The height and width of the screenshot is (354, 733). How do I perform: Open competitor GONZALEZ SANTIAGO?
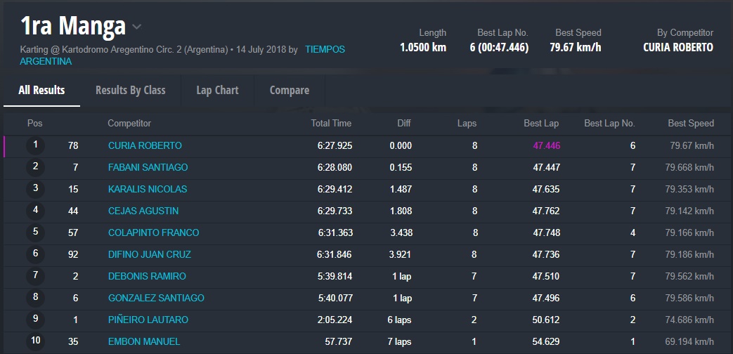(x=156, y=298)
